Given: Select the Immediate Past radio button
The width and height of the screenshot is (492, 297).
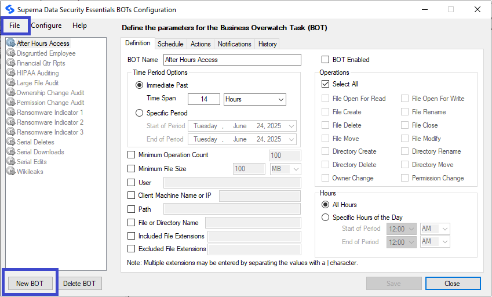Looking at the screenshot, I should 139,85.
